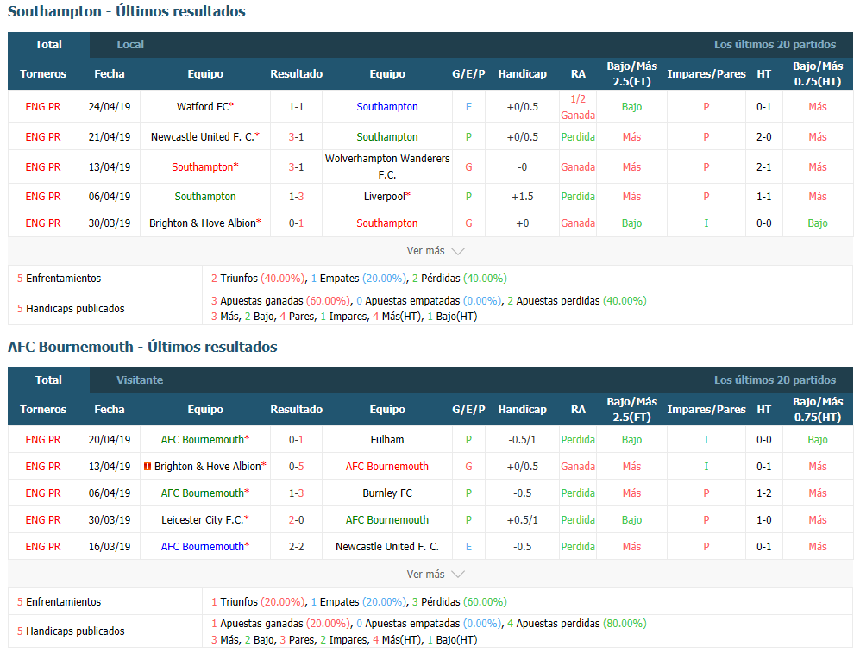Screen dimensions: 860x653
Task: Click Southampton in the 24/04/19 row
Action: [x=387, y=107]
